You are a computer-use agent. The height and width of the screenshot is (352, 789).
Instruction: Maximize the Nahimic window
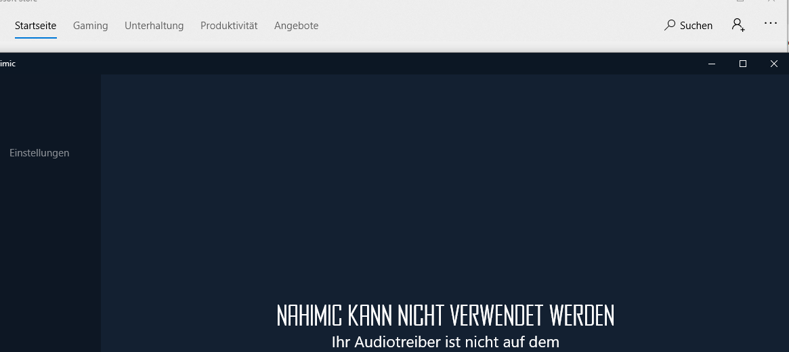pyautogui.click(x=743, y=64)
